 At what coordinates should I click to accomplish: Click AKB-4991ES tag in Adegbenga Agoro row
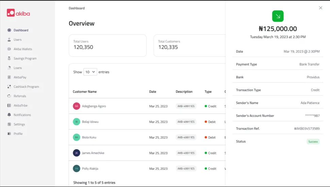click(186, 106)
